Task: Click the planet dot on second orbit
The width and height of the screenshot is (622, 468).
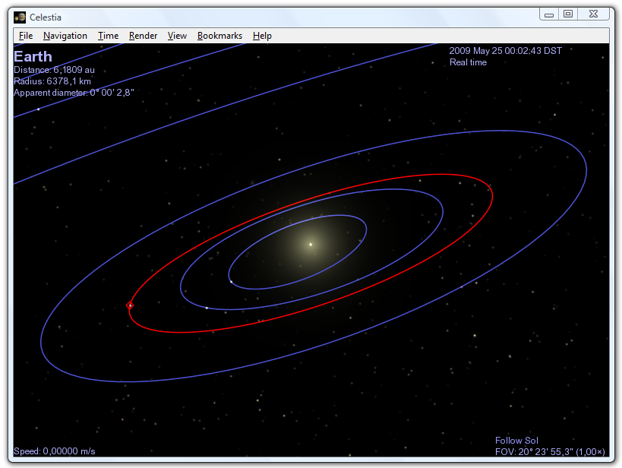Action: click(207, 308)
